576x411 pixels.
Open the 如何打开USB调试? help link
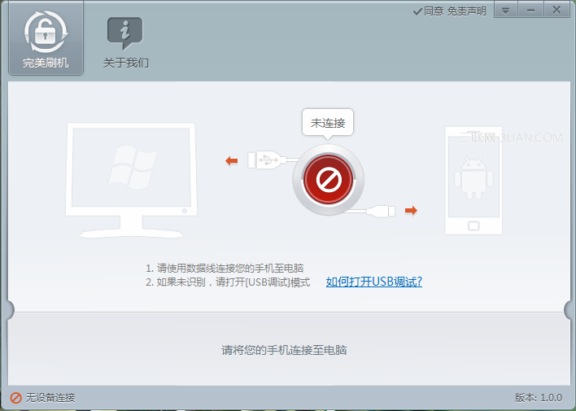click(374, 282)
